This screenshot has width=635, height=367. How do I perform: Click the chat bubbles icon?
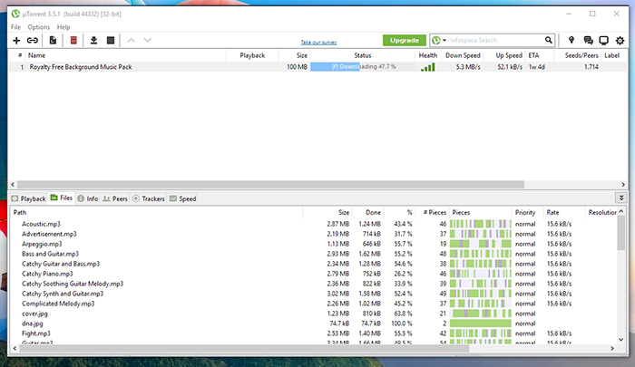(x=588, y=41)
